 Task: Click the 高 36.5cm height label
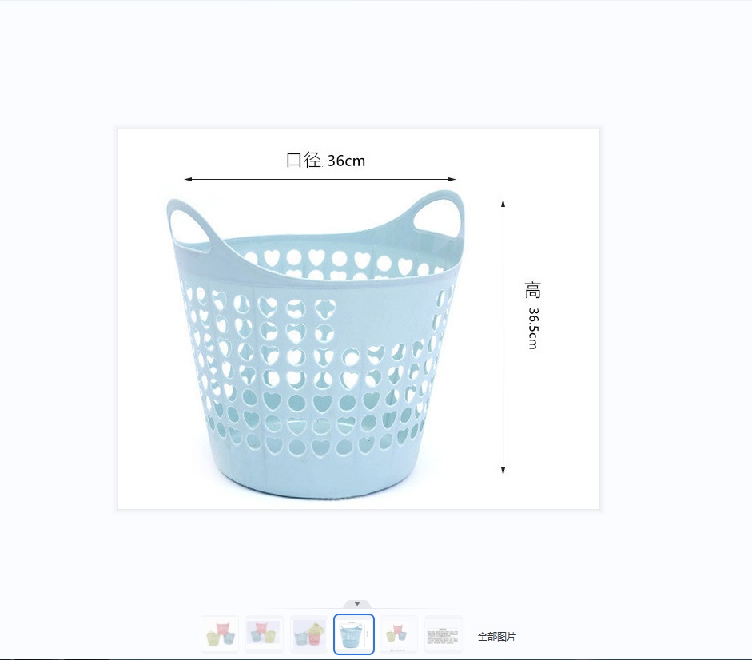(533, 316)
